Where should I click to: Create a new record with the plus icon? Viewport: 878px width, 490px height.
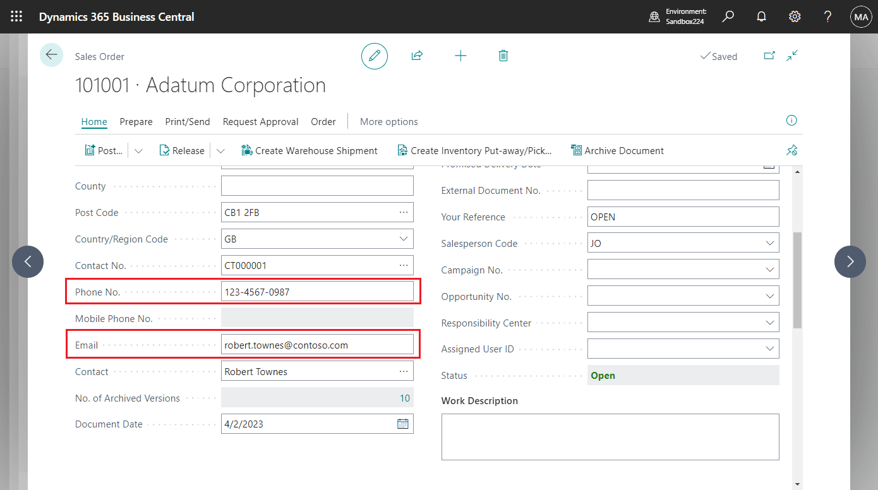pyautogui.click(x=460, y=56)
